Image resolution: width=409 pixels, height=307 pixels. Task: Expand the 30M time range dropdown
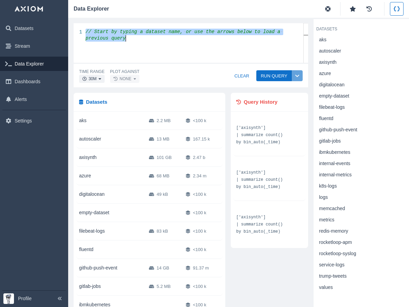(x=92, y=79)
